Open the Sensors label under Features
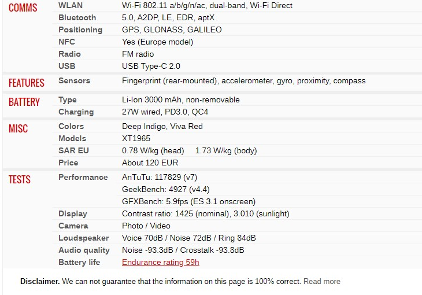 point(74,80)
